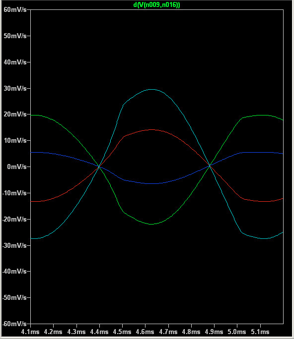Click the 4.5ms time axis label
Screen dimensions: 294x339
(122, 332)
